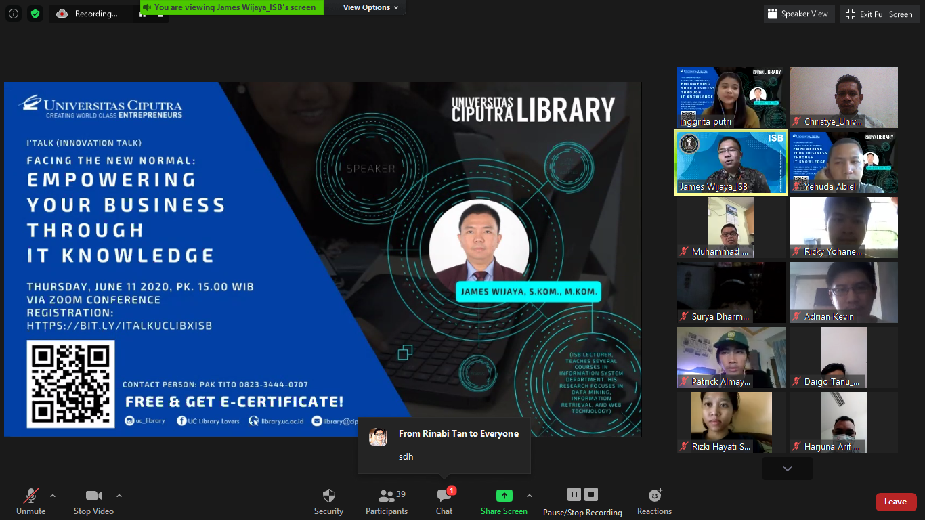Stop the video camera
The width and height of the screenshot is (925, 520).
point(93,501)
